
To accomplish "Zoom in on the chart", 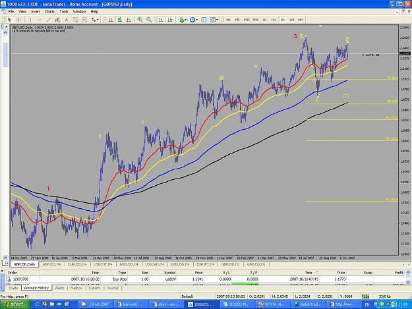I will click(x=140, y=20).
